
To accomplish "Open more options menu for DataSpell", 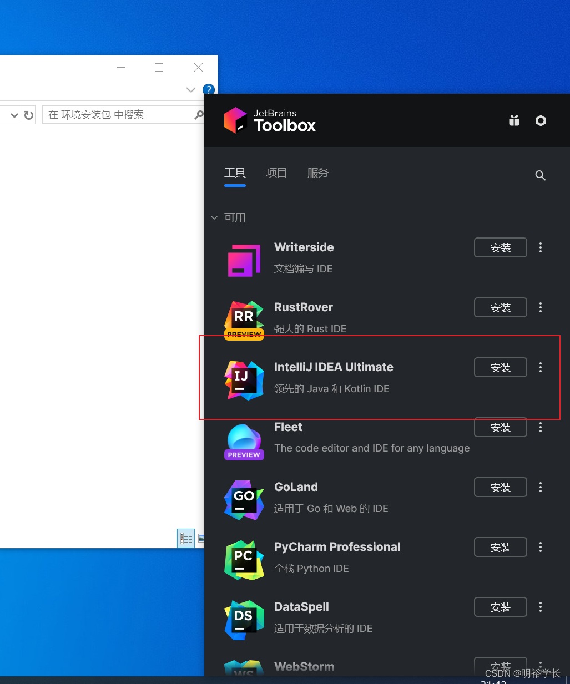I will pyautogui.click(x=541, y=607).
